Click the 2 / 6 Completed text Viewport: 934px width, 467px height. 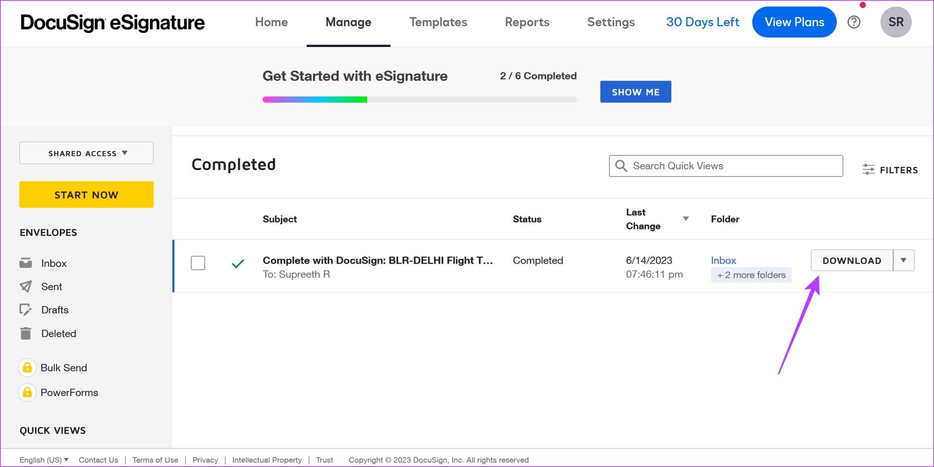(x=538, y=76)
